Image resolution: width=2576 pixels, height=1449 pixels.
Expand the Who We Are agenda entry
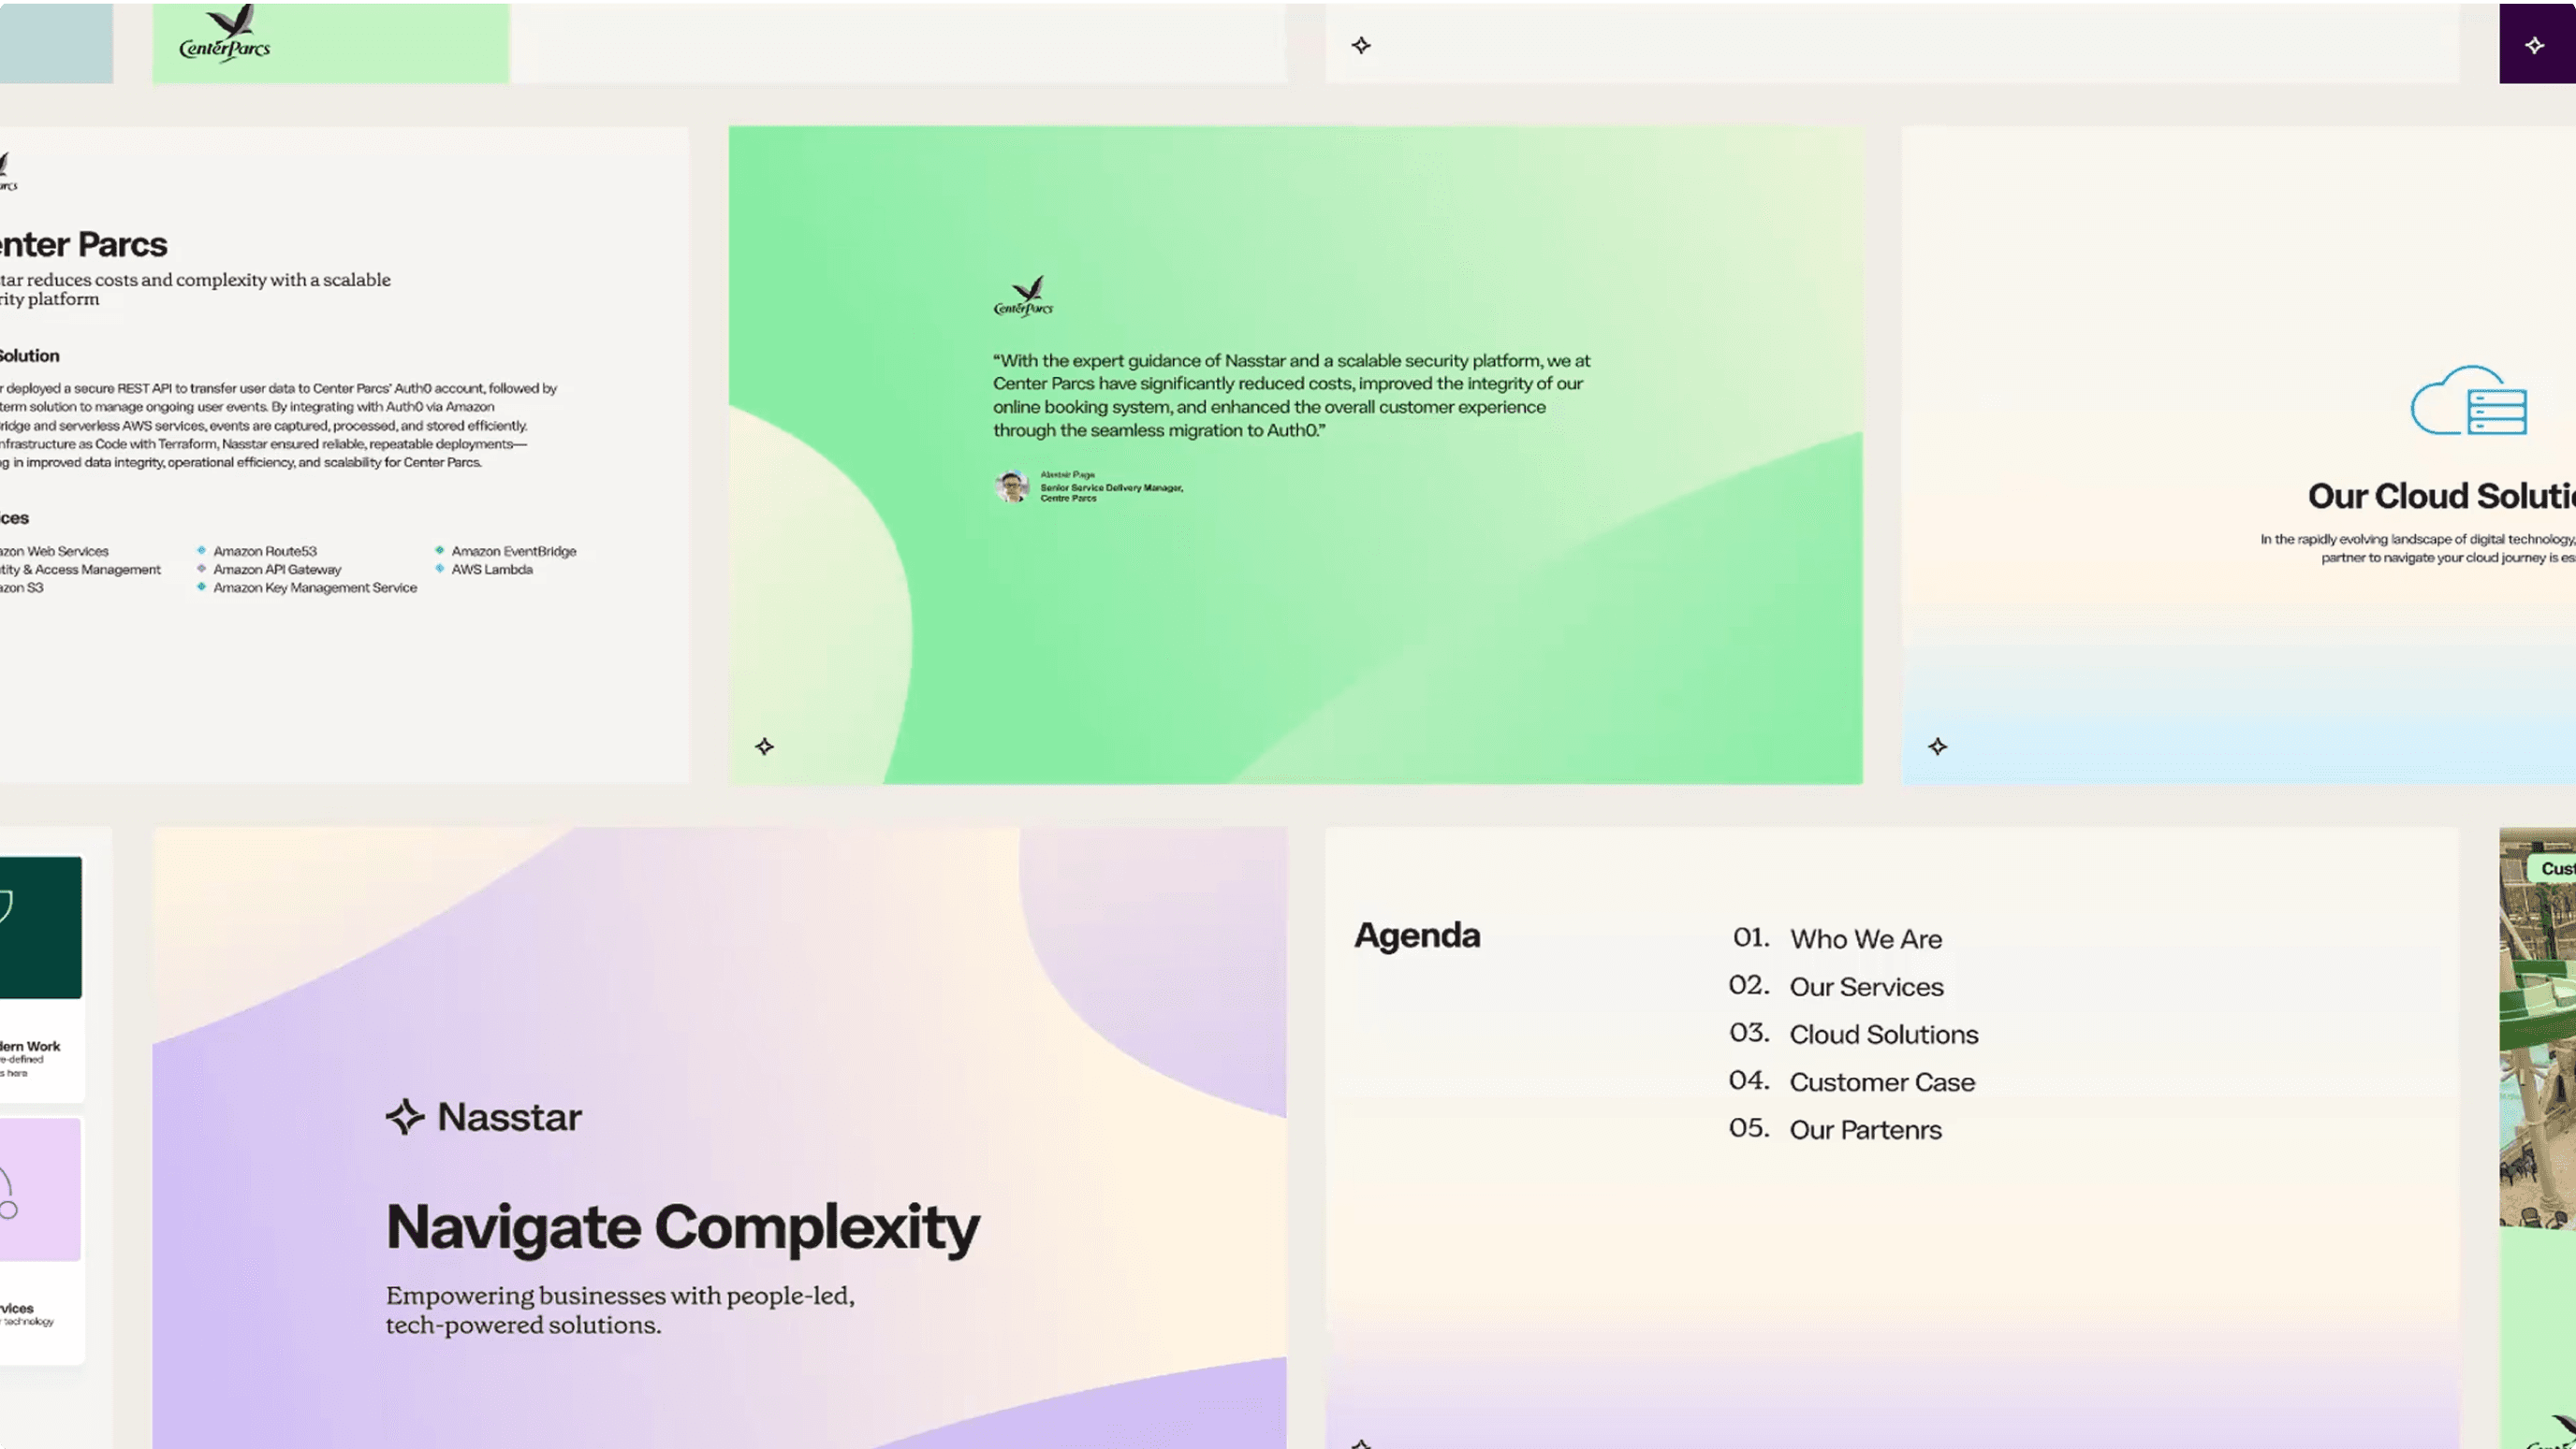(1866, 938)
